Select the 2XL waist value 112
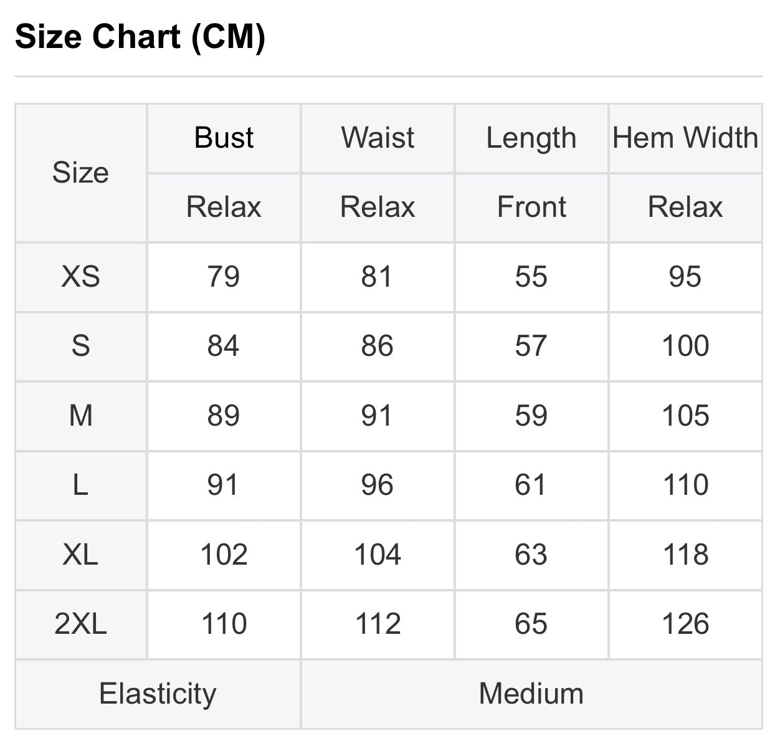 [378, 624]
